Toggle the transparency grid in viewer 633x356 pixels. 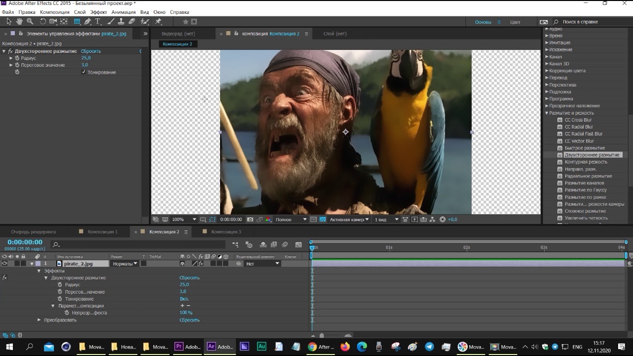[322, 220]
